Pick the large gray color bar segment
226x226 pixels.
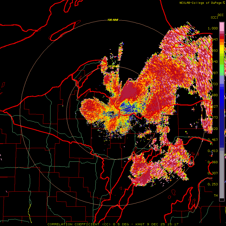222,176
